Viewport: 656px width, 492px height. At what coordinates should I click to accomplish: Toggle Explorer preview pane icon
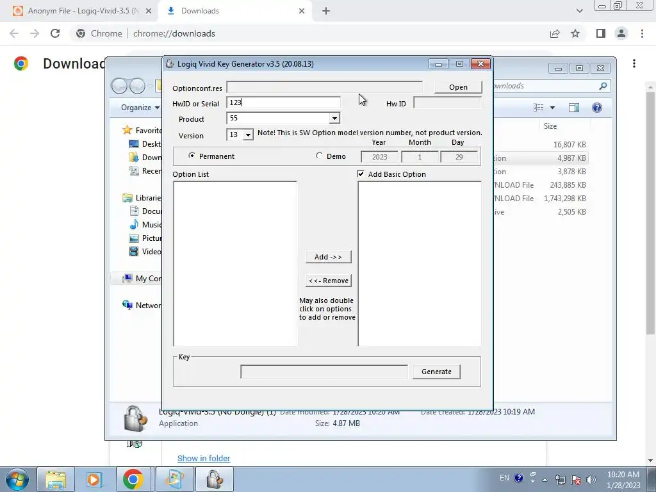(574, 108)
